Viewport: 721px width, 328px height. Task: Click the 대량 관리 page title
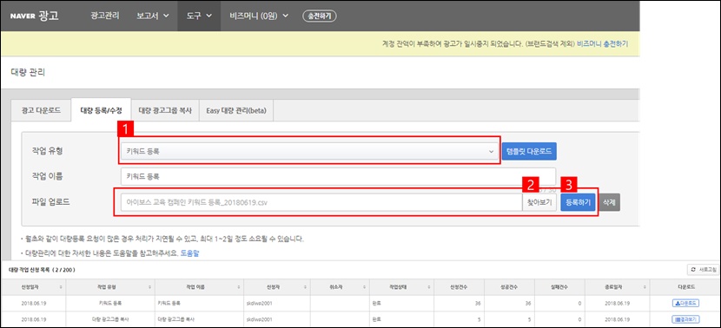[x=28, y=72]
